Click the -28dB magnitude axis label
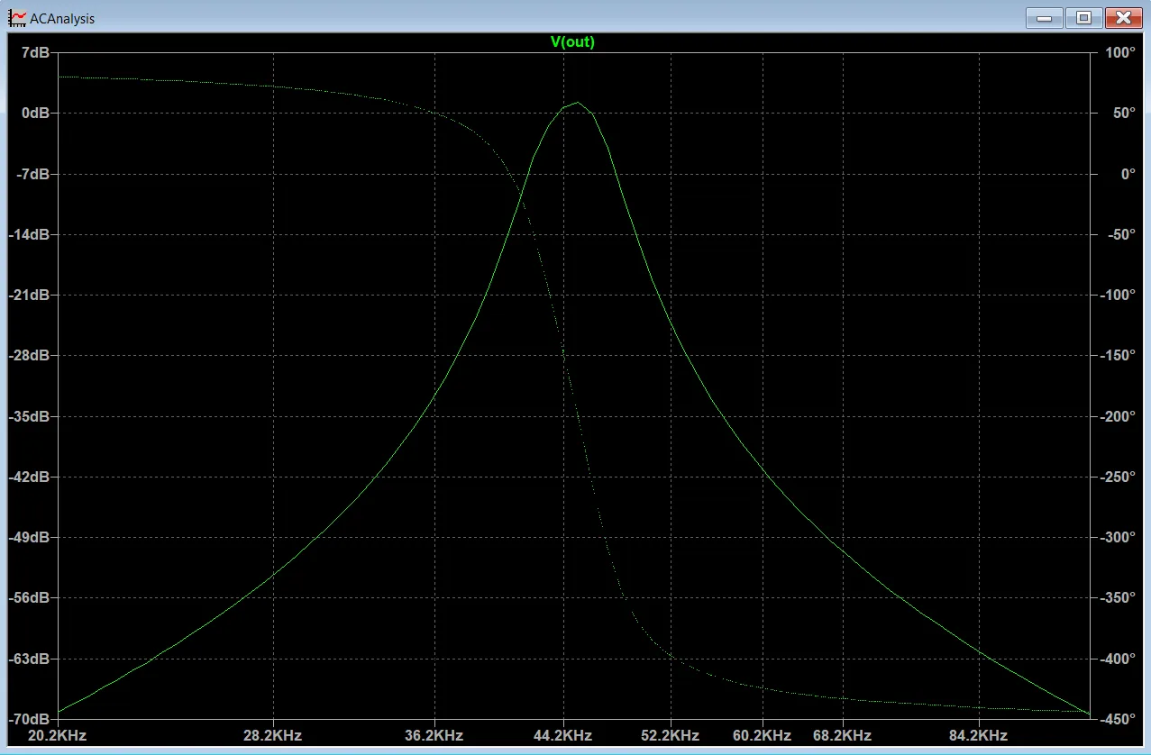Viewport: 1151px width, 755px height. pos(30,355)
